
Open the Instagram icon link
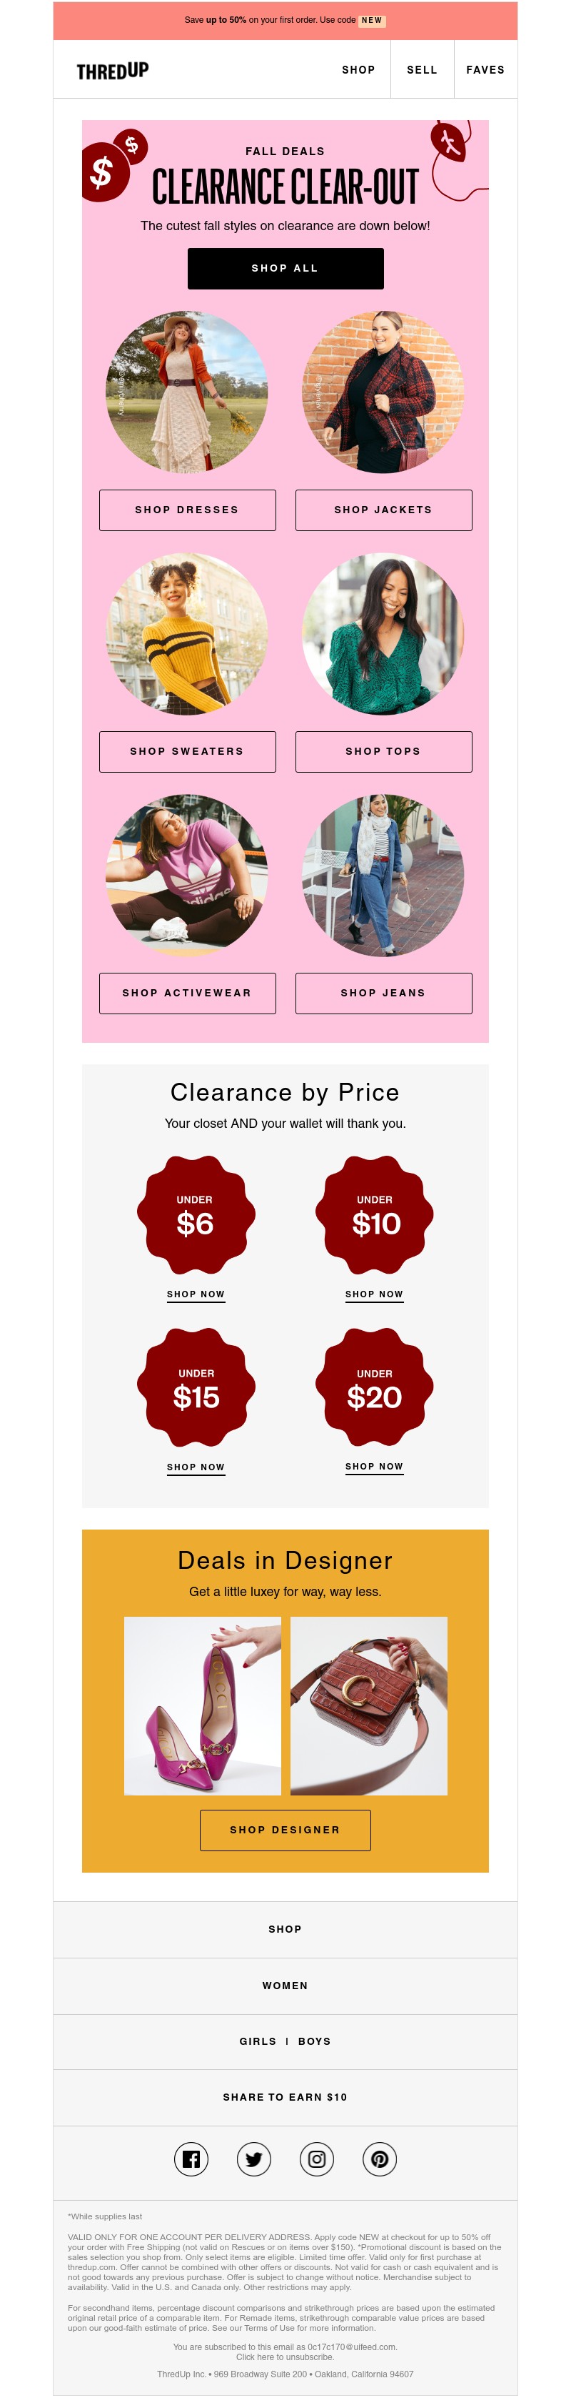click(316, 2159)
